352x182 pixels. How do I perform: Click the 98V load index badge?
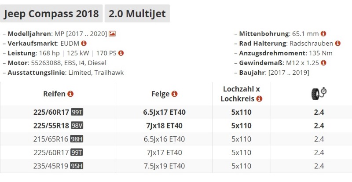(x=77, y=126)
